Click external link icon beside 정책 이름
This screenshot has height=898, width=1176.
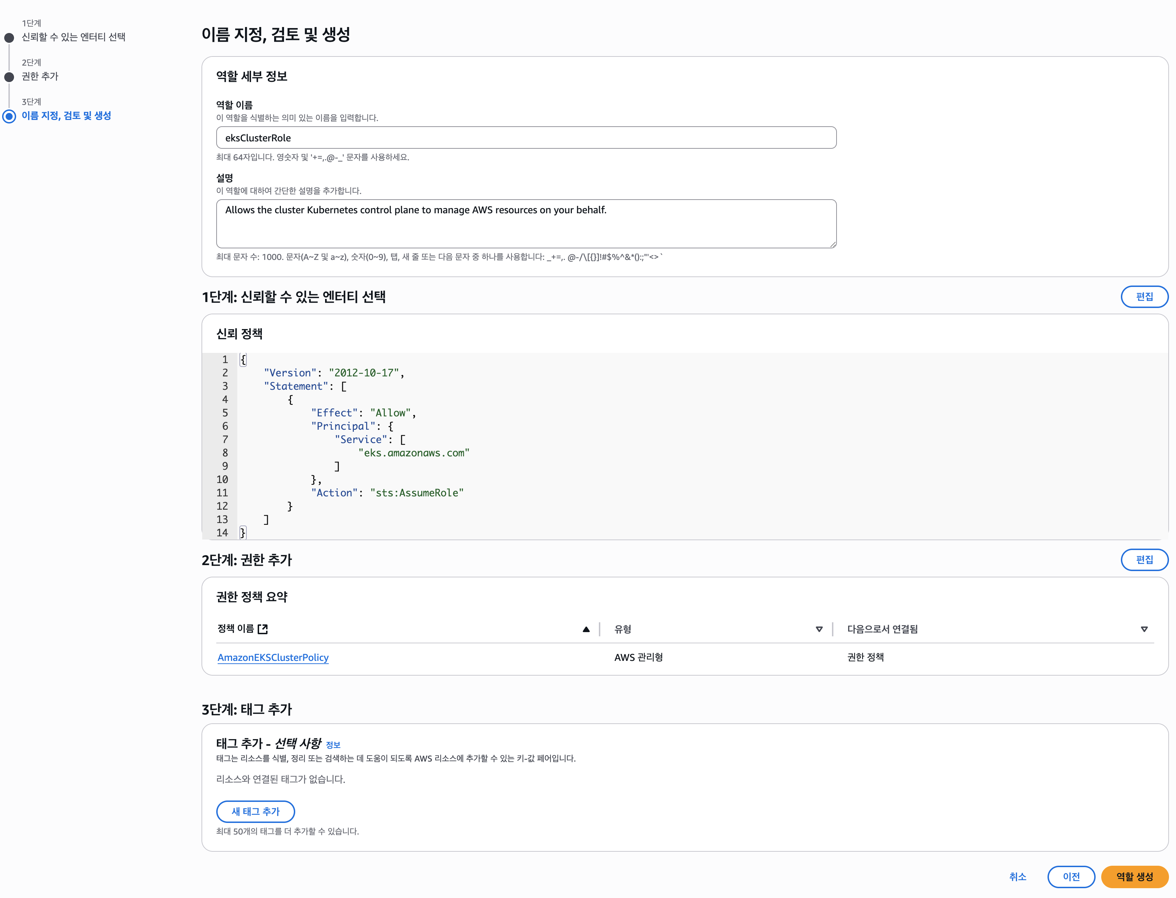coord(263,629)
